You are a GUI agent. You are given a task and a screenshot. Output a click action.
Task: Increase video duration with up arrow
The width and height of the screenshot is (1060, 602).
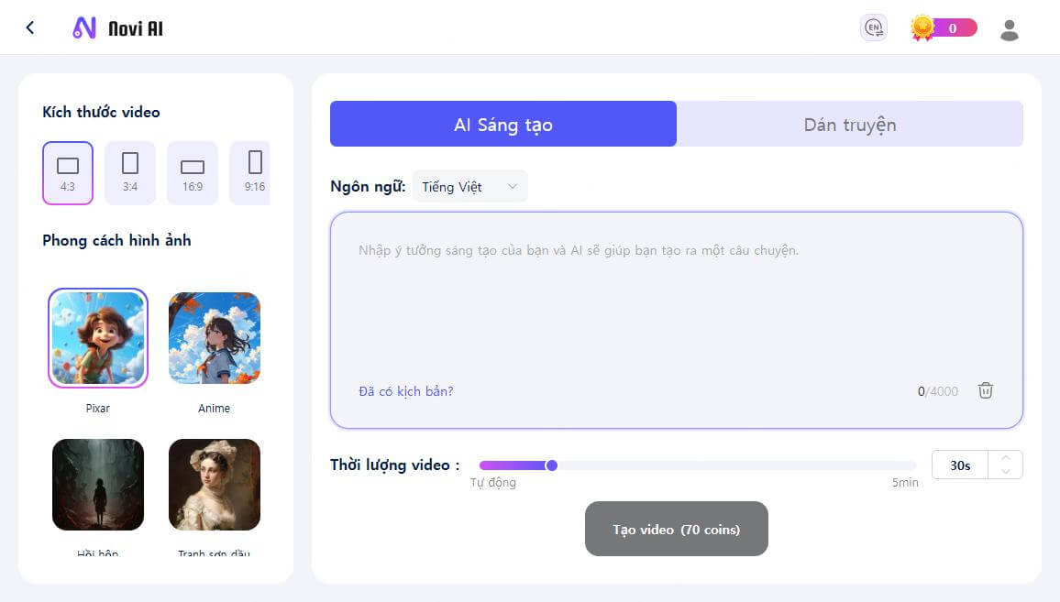1006,458
